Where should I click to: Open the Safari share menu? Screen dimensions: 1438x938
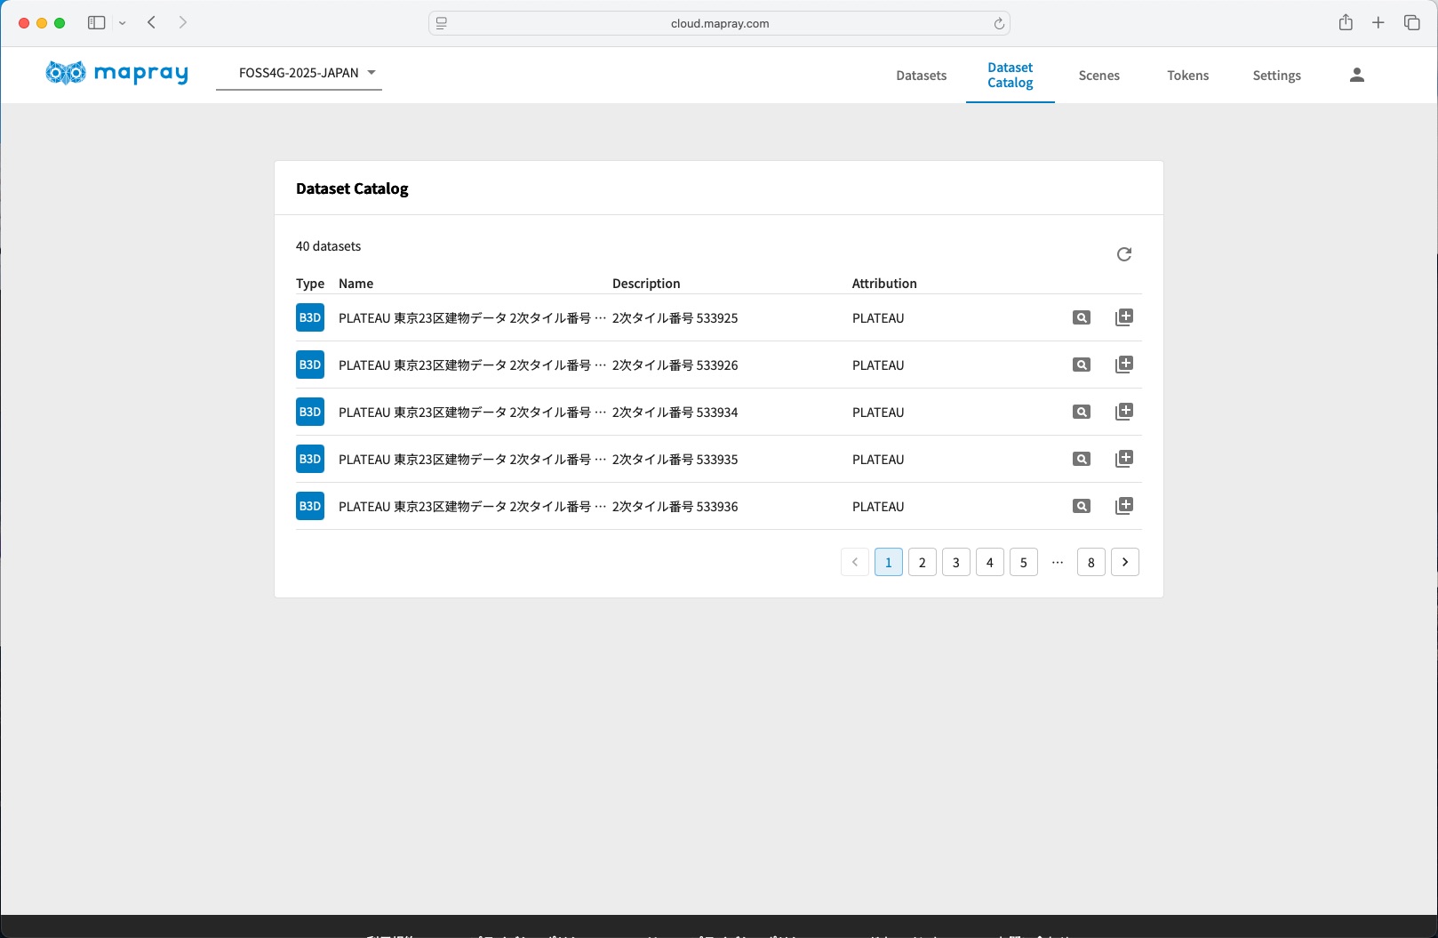pos(1346,23)
